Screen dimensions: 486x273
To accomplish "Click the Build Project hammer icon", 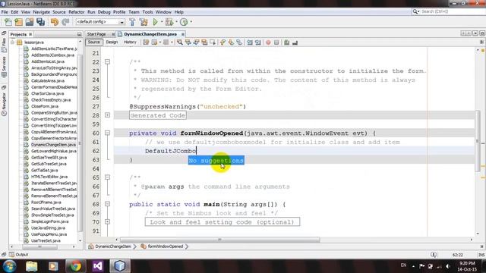I will 132,22.
